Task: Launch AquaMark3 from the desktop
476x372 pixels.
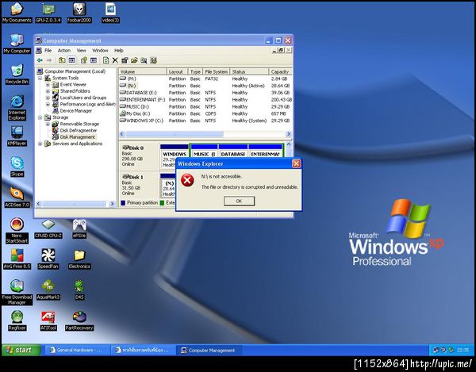Action: coord(48,290)
